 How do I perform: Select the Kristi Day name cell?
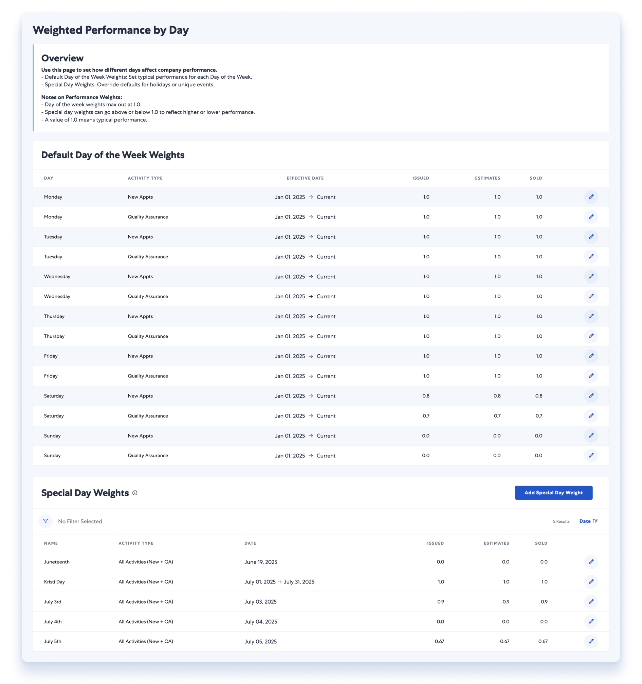(54, 582)
